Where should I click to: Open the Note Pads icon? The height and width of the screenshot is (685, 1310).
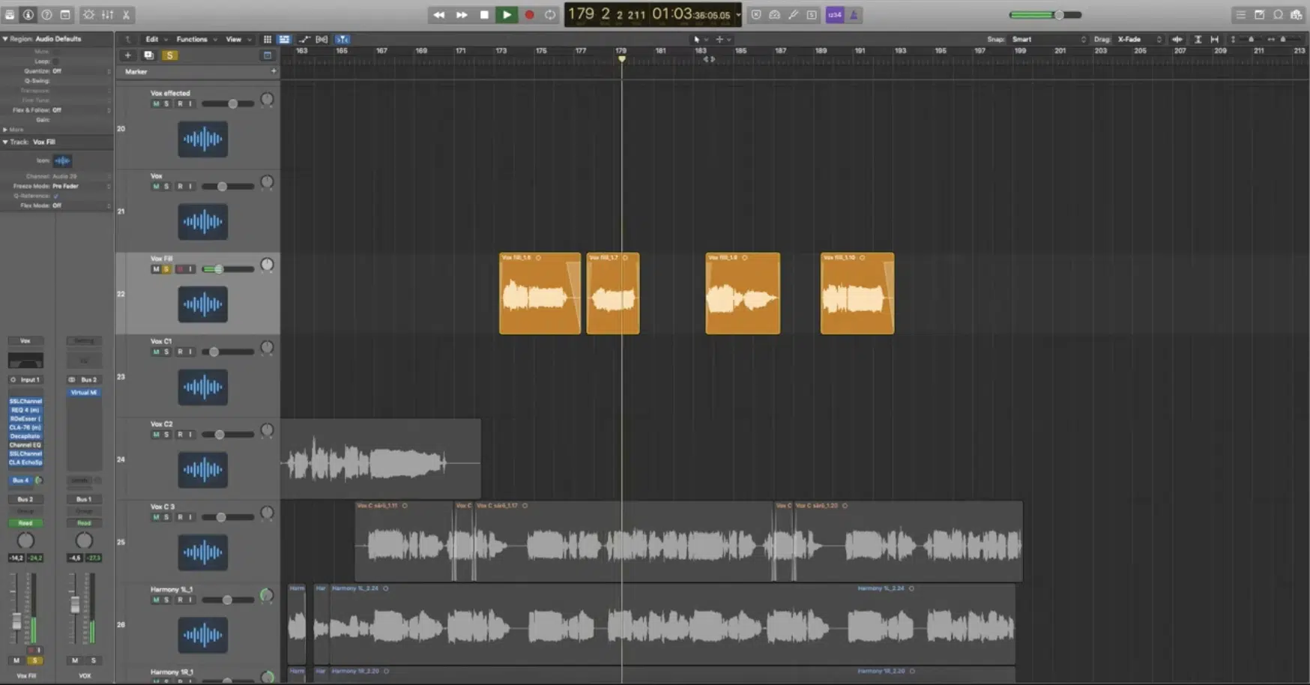click(x=1259, y=14)
